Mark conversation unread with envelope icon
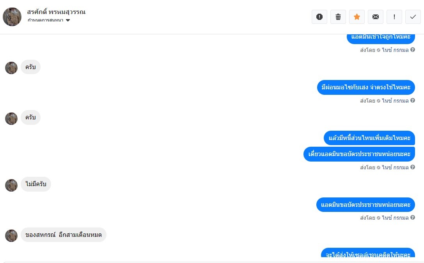 (376, 17)
